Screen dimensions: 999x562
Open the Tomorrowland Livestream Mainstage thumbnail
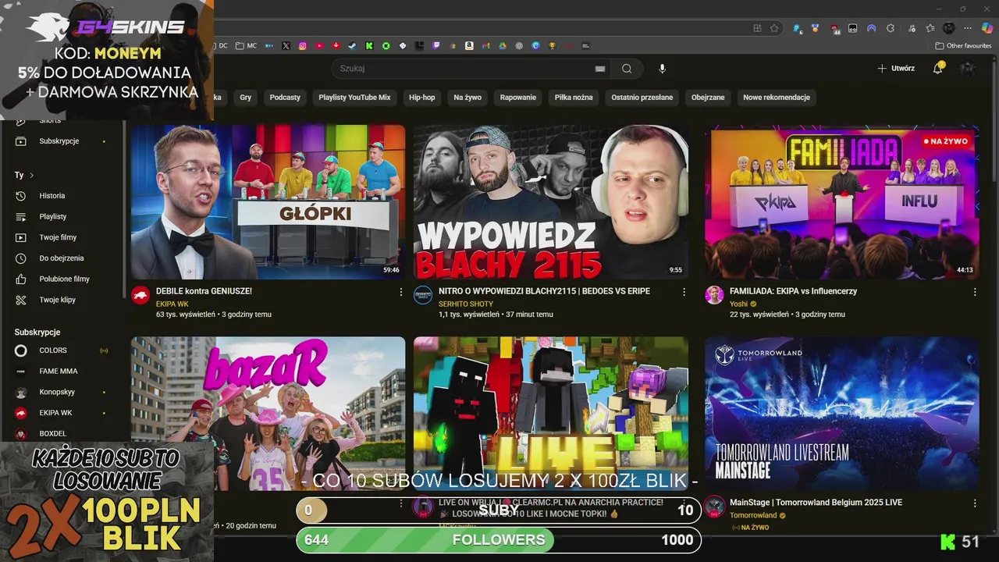[x=842, y=414]
